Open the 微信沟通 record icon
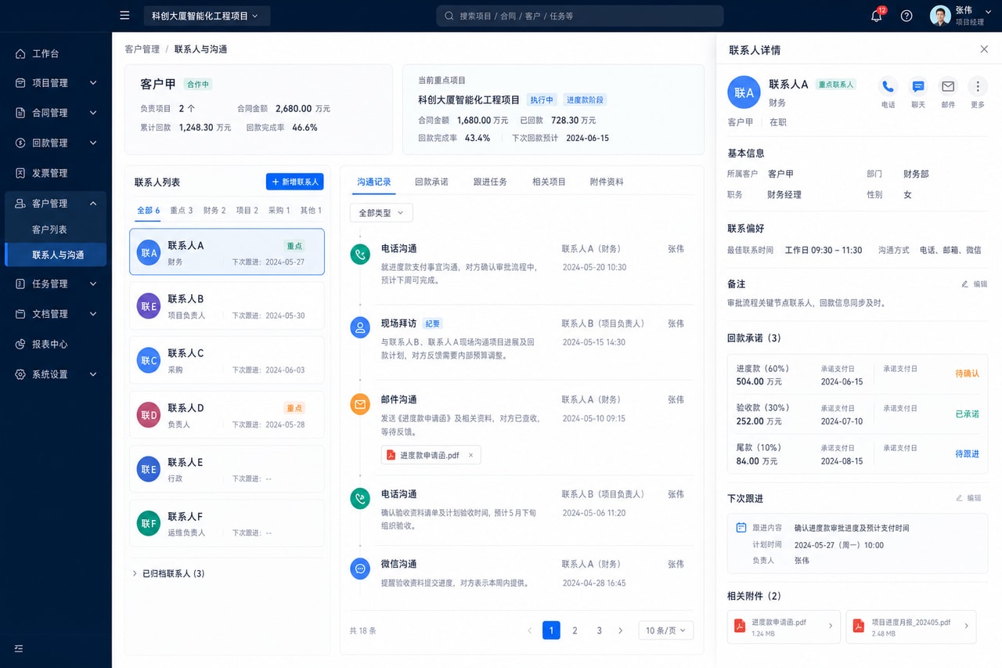 pyautogui.click(x=360, y=569)
